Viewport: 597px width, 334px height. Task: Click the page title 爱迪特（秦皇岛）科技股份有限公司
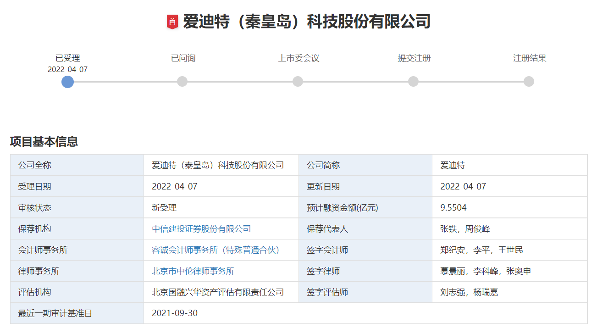[307, 22]
